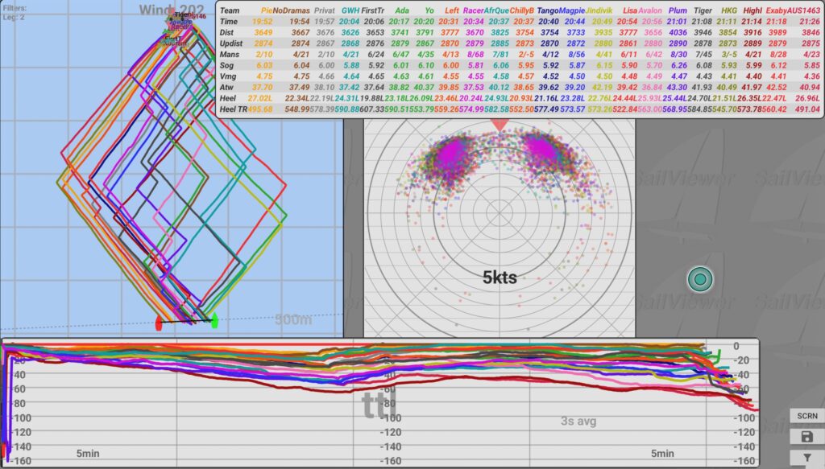Click the Tango team column header
Screen dimensions: 825x469
point(548,10)
